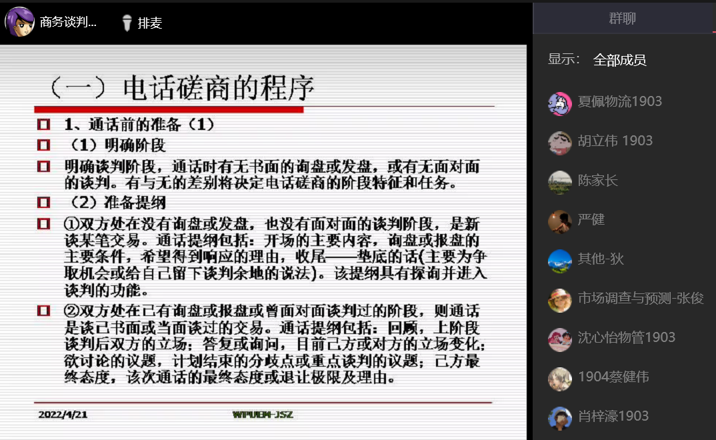This screenshot has width=716, height=440.
Task: Click the host's purple-haired avatar
Action: (x=19, y=21)
